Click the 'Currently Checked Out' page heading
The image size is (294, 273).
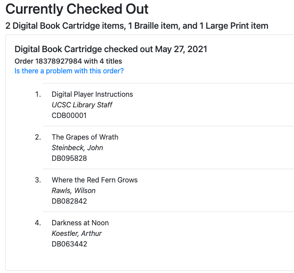77,9
